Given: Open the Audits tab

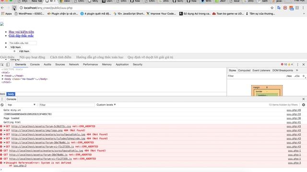Looking at the screenshot, I should pos(47,64).
